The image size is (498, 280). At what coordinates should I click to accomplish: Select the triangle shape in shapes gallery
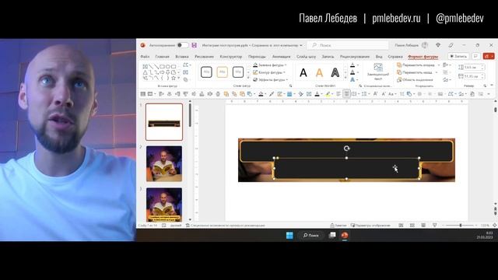[146, 72]
